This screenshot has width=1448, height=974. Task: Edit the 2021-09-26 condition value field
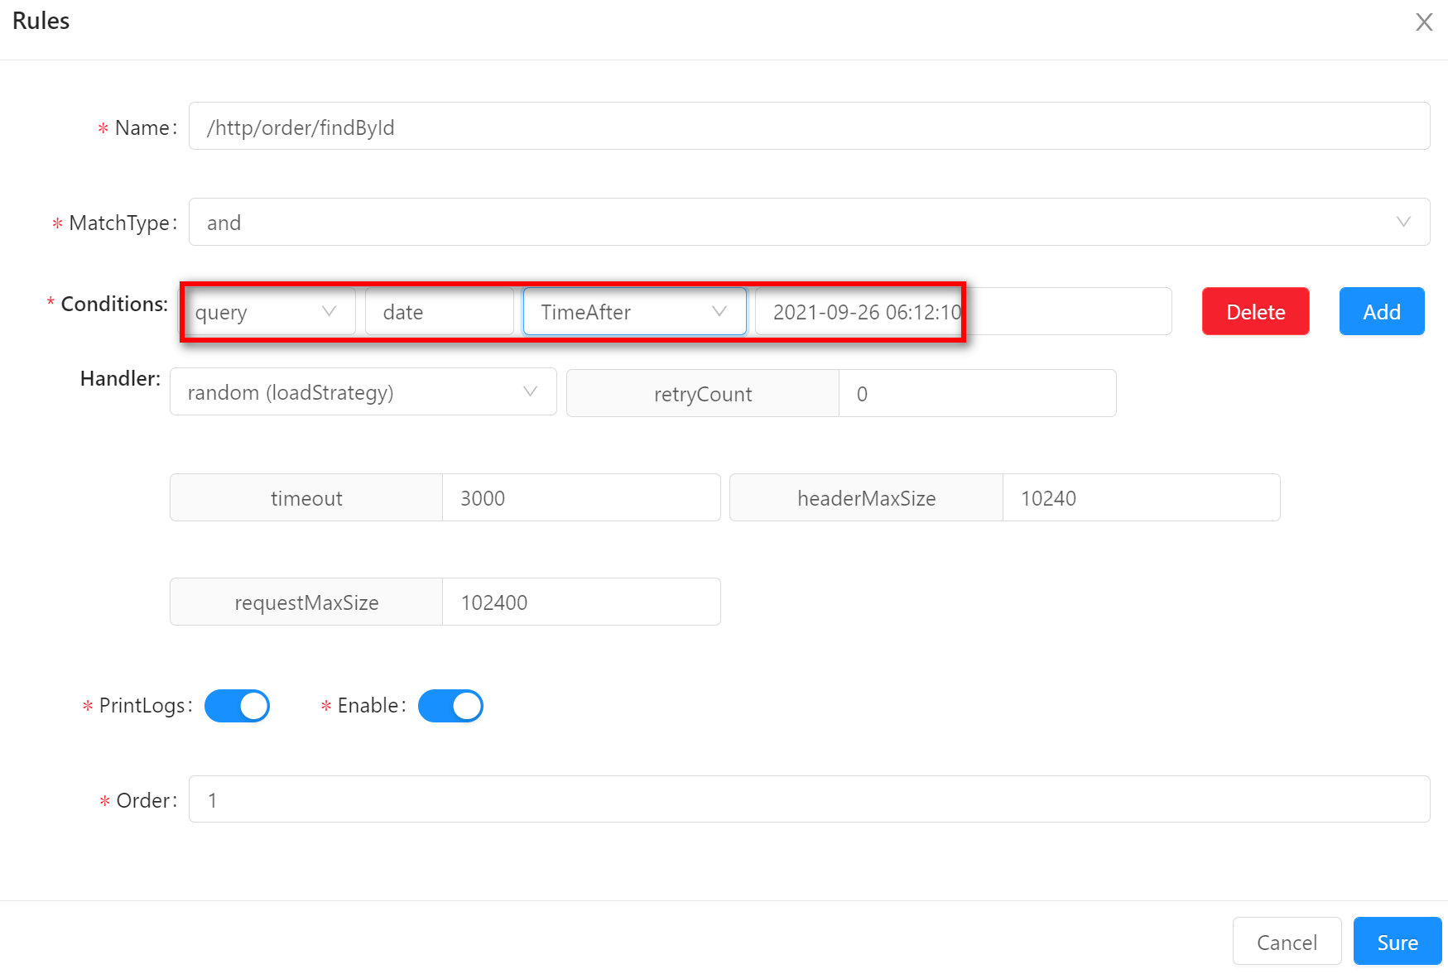tap(962, 312)
